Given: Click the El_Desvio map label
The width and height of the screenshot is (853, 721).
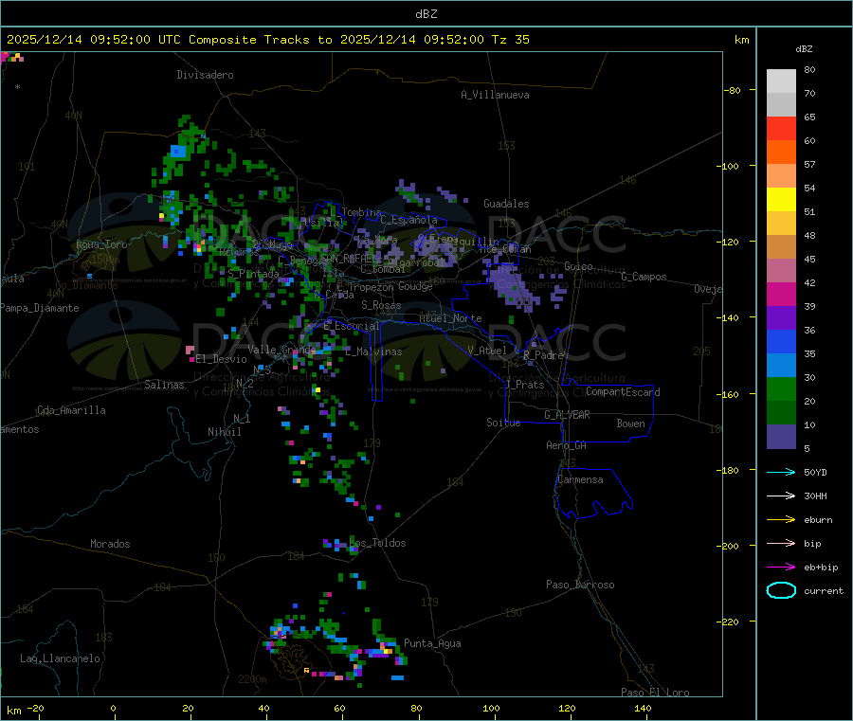Looking at the screenshot, I should coord(222,359).
